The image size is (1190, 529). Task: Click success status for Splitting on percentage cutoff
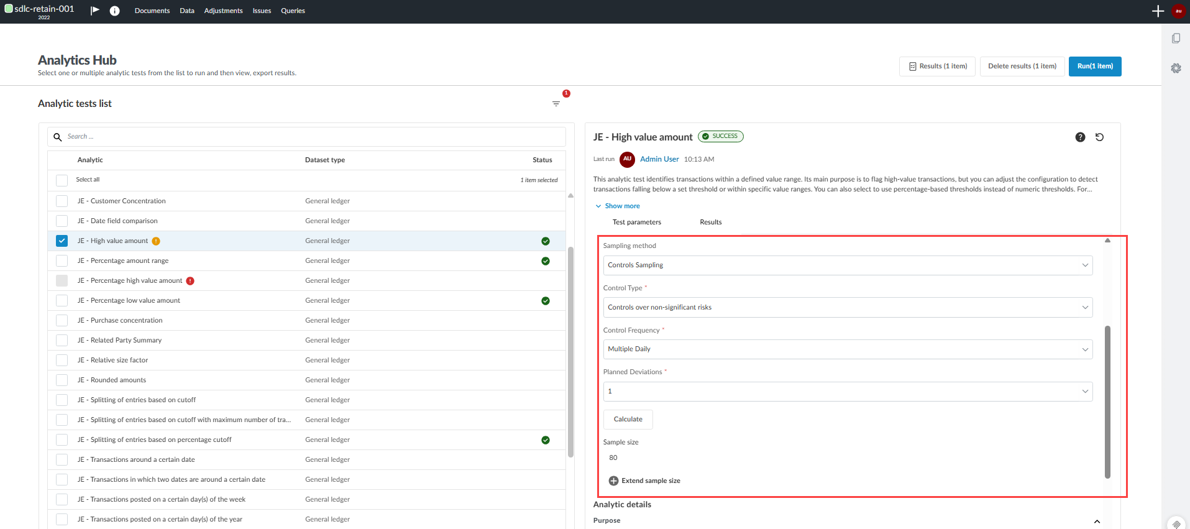546,440
